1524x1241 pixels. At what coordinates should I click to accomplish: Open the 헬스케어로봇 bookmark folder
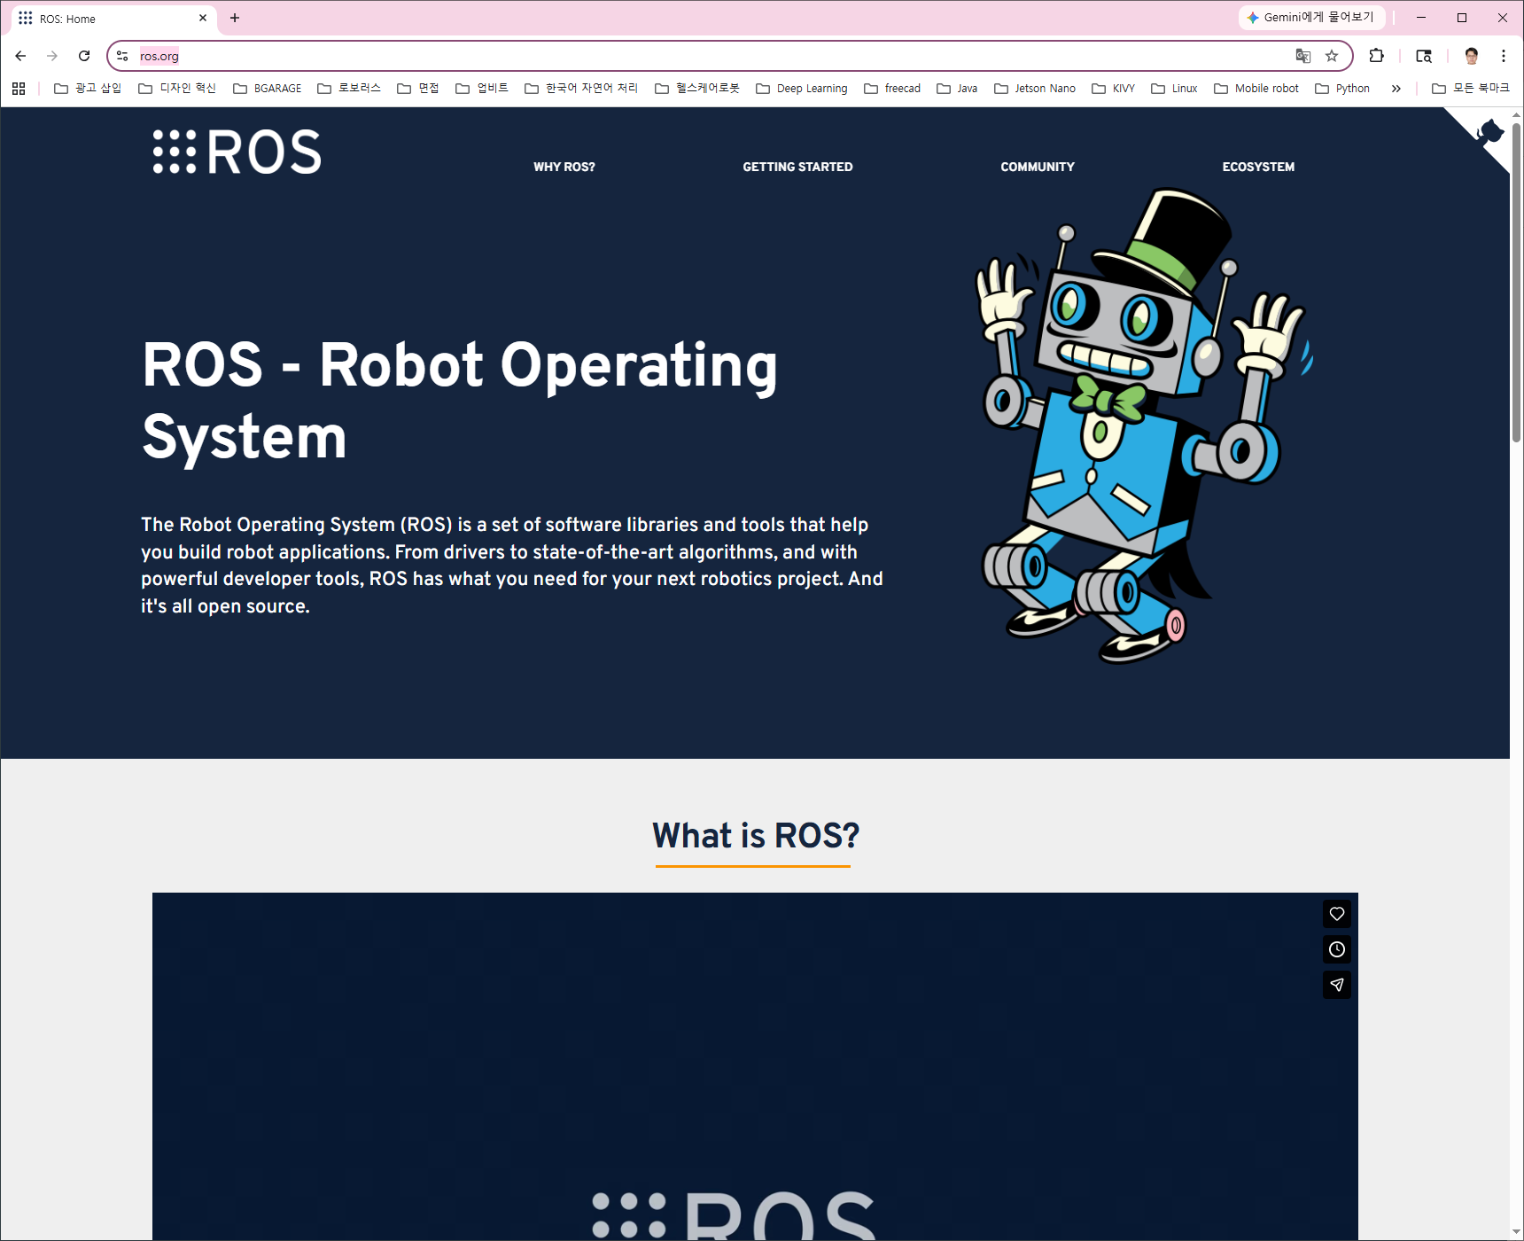pyautogui.click(x=697, y=89)
